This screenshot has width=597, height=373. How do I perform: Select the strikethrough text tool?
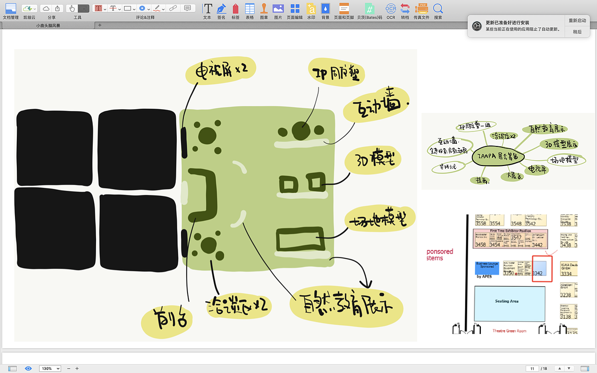tap(113, 8)
